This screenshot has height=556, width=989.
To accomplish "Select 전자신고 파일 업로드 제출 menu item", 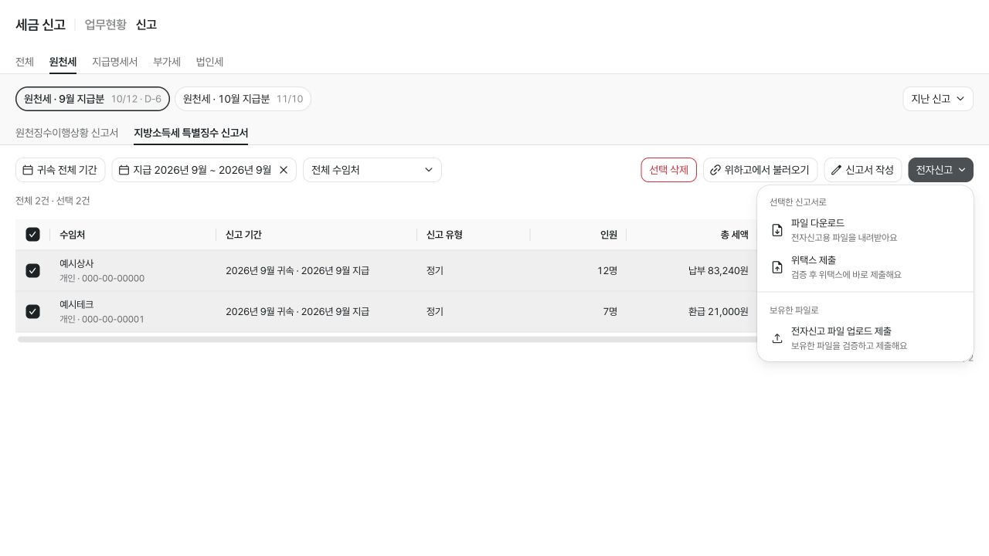I will click(x=865, y=338).
